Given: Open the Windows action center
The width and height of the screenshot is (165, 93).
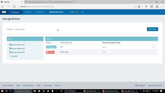Looking at the screenshot, I should click(161, 91).
